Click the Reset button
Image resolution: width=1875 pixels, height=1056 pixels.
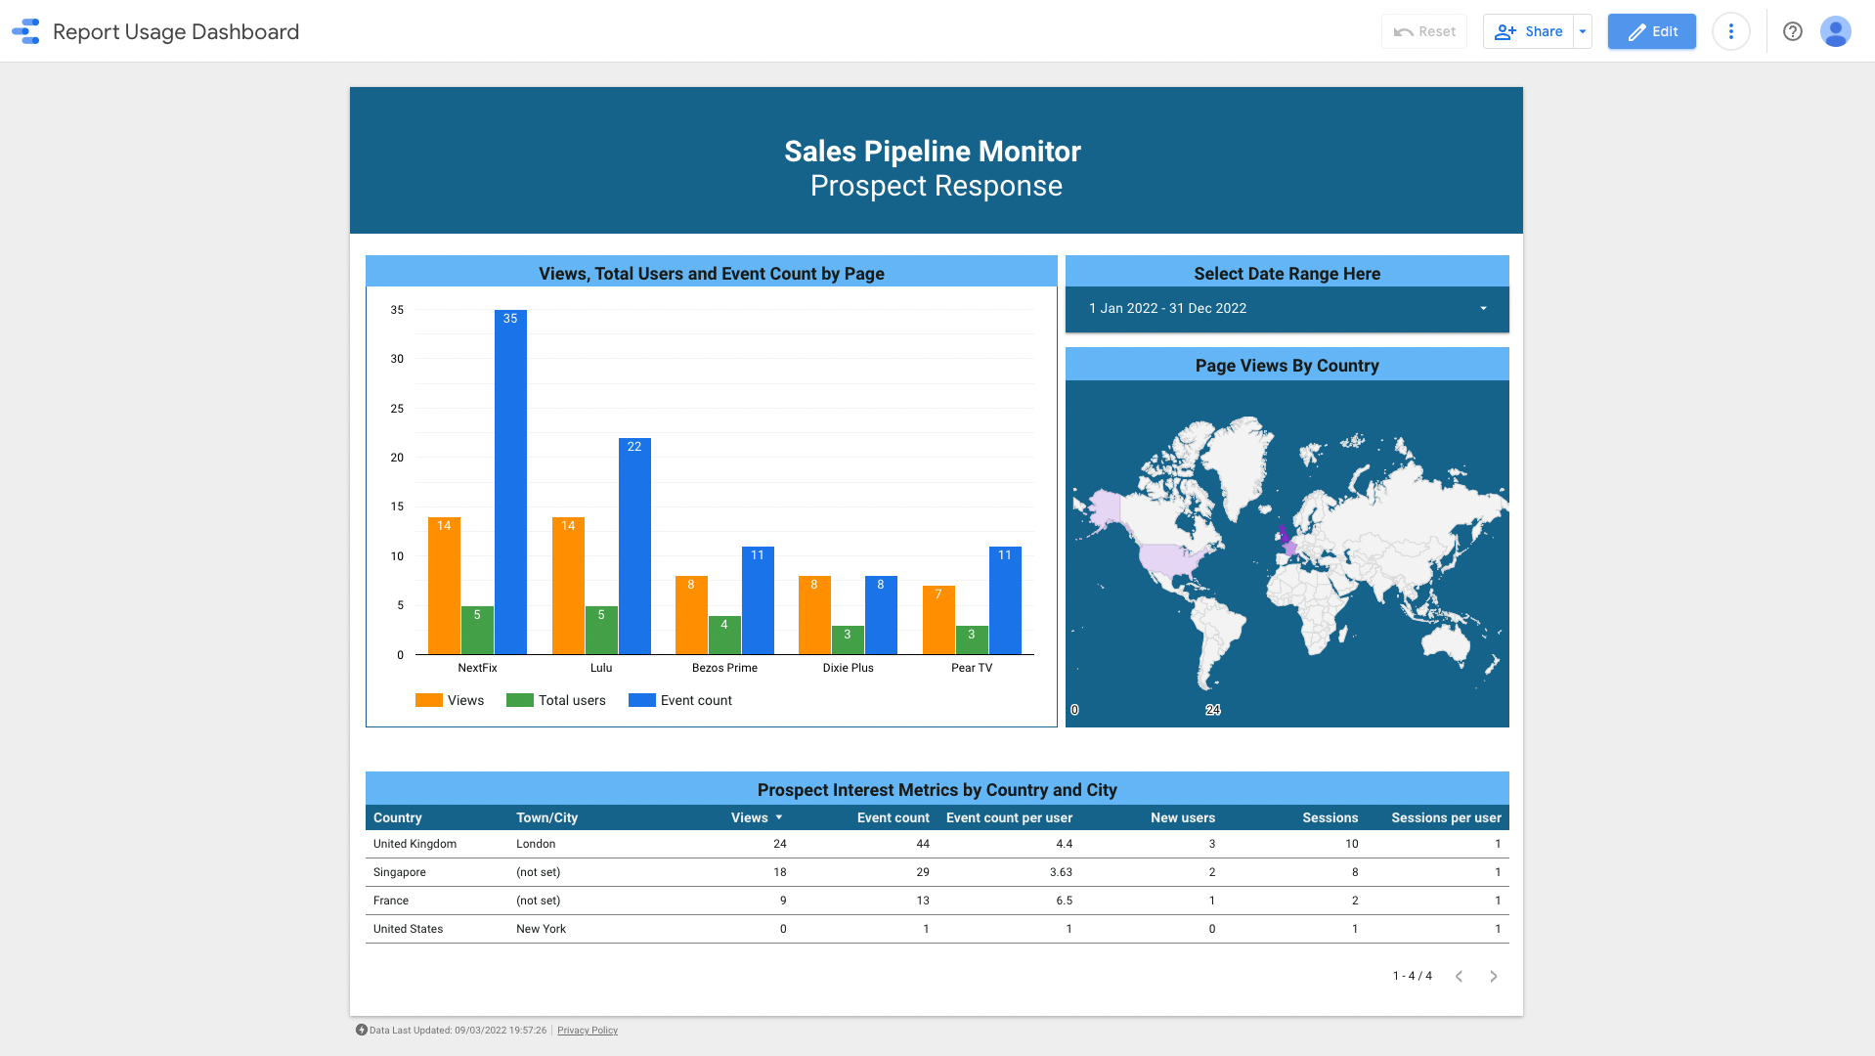tap(1423, 31)
